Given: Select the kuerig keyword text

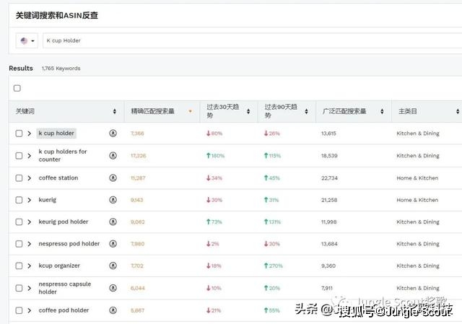Looking at the screenshot, I should [48, 200].
